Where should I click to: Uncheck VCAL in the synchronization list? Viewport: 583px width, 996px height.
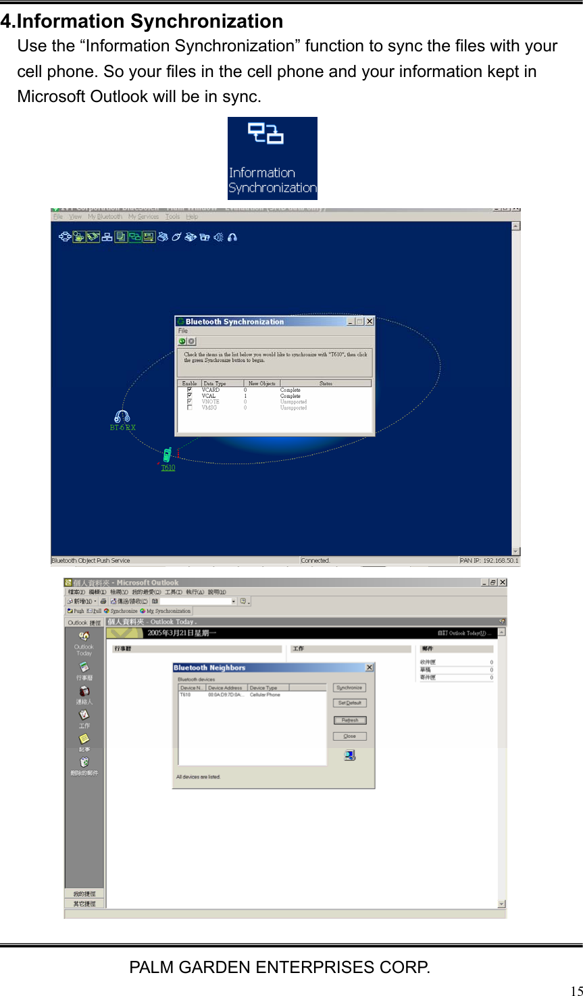[189, 396]
